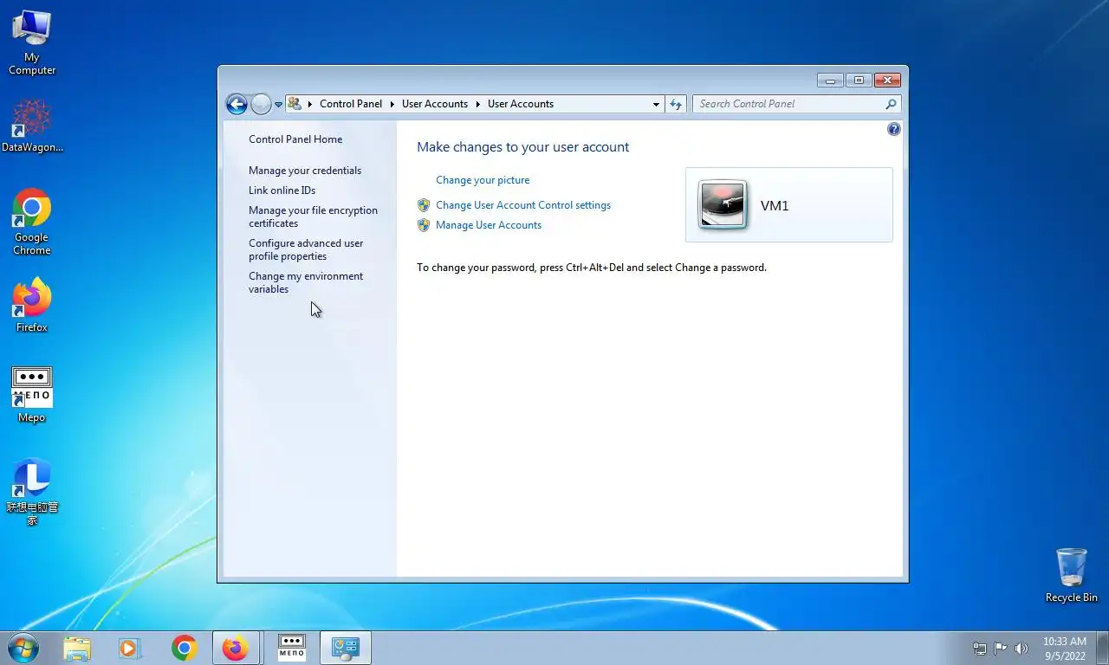Click the Control Panel taskbar button
1109x665 pixels.
coord(346,648)
